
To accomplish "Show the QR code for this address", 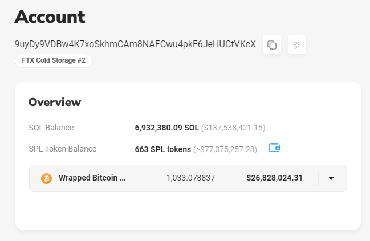I will tap(296, 45).
